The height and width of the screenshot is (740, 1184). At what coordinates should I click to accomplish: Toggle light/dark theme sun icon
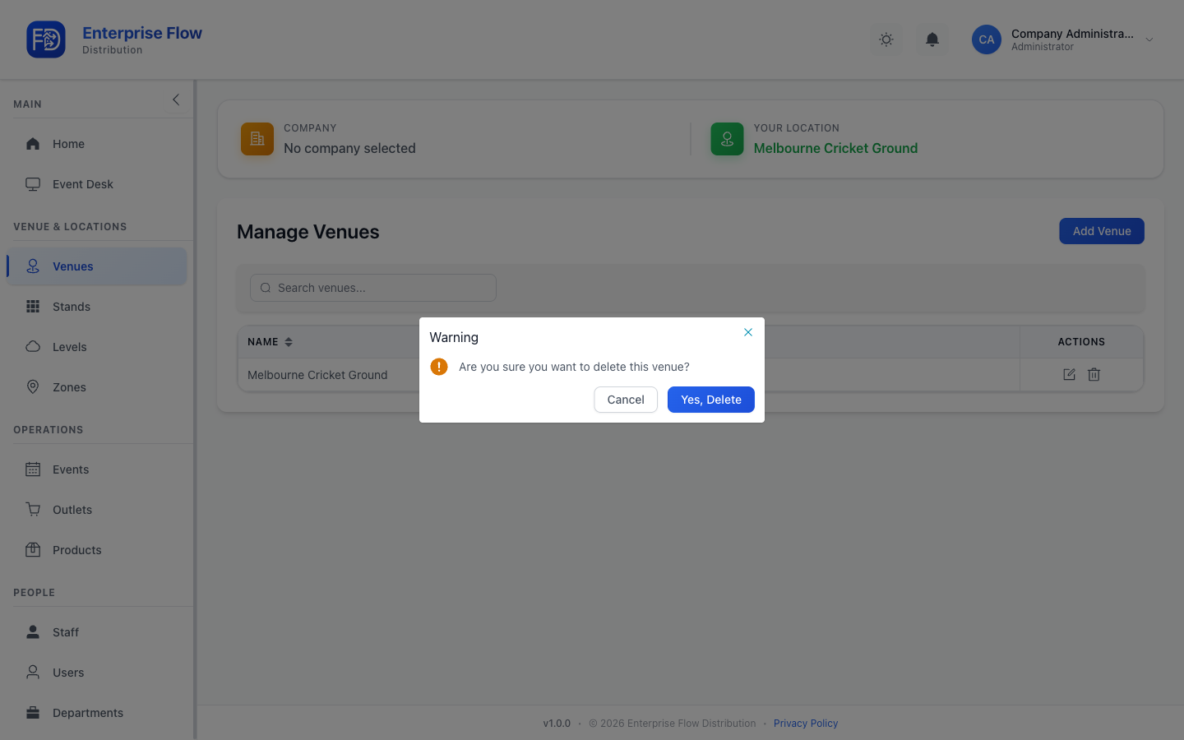point(886,39)
